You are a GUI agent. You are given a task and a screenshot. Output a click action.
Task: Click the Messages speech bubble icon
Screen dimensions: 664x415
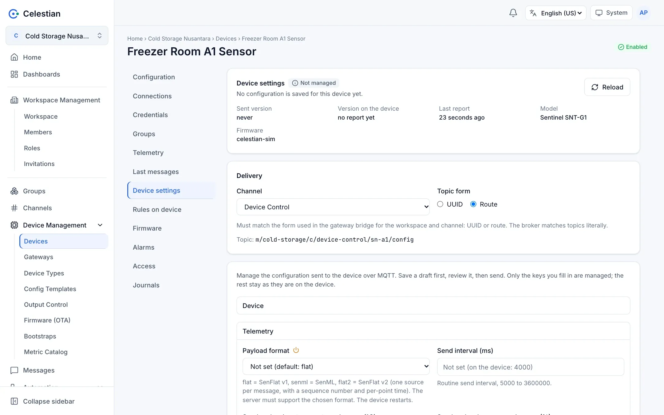point(14,370)
